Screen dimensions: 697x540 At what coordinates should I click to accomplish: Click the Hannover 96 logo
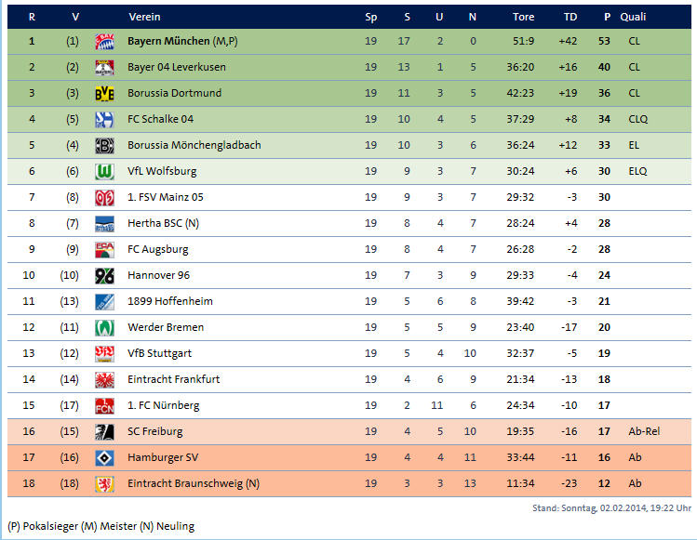pyautogui.click(x=104, y=275)
